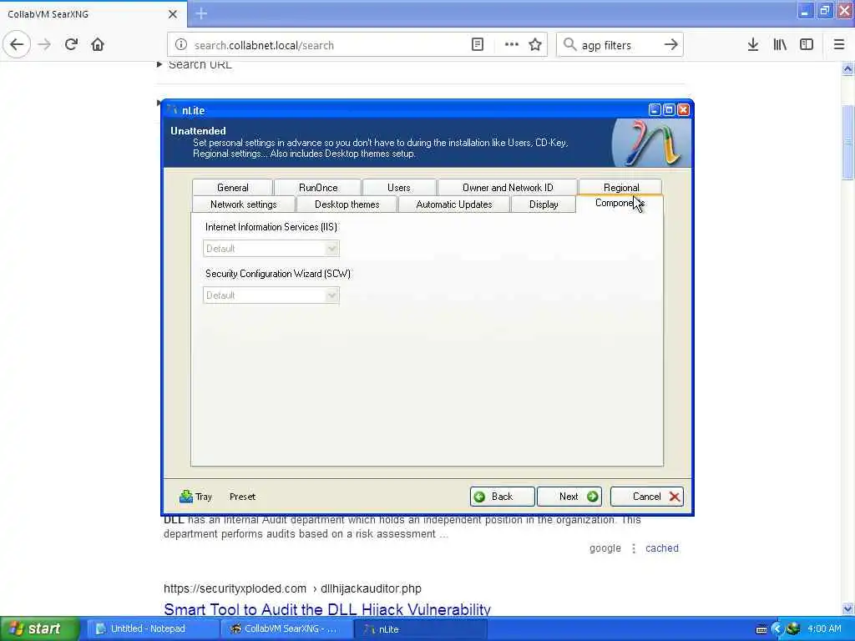This screenshot has width=855, height=641.
Task: Cancel the nLite wizard
Action: pyautogui.click(x=647, y=497)
